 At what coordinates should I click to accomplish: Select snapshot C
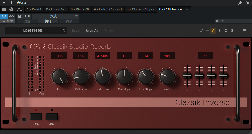coord(226,31)
